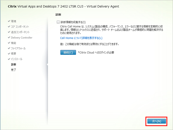Image resolution: width=173 pixels, height=130 pixels.
Task: Click the checkmark next to 概要
Action: click(x=9, y=54)
